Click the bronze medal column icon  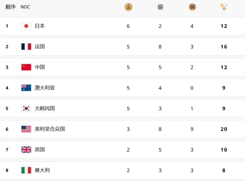coord(192,7)
